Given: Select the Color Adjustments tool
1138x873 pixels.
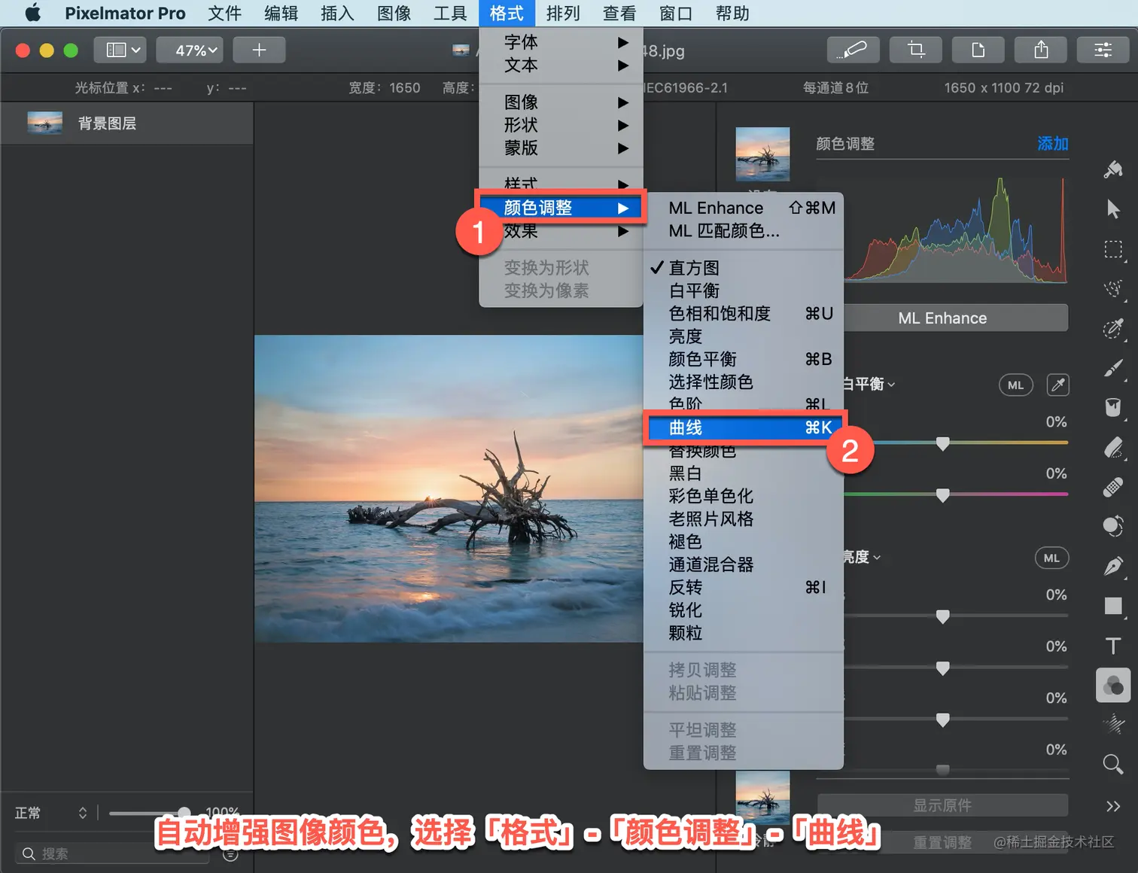Looking at the screenshot, I should [x=1113, y=686].
